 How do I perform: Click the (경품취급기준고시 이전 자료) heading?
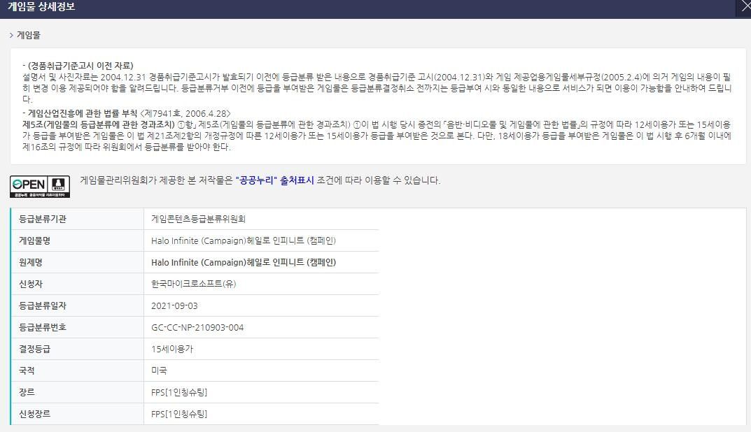(x=80, y=66)
